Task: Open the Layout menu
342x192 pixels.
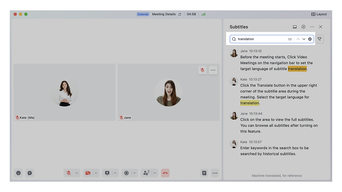Action: click(x=319, y=14)
